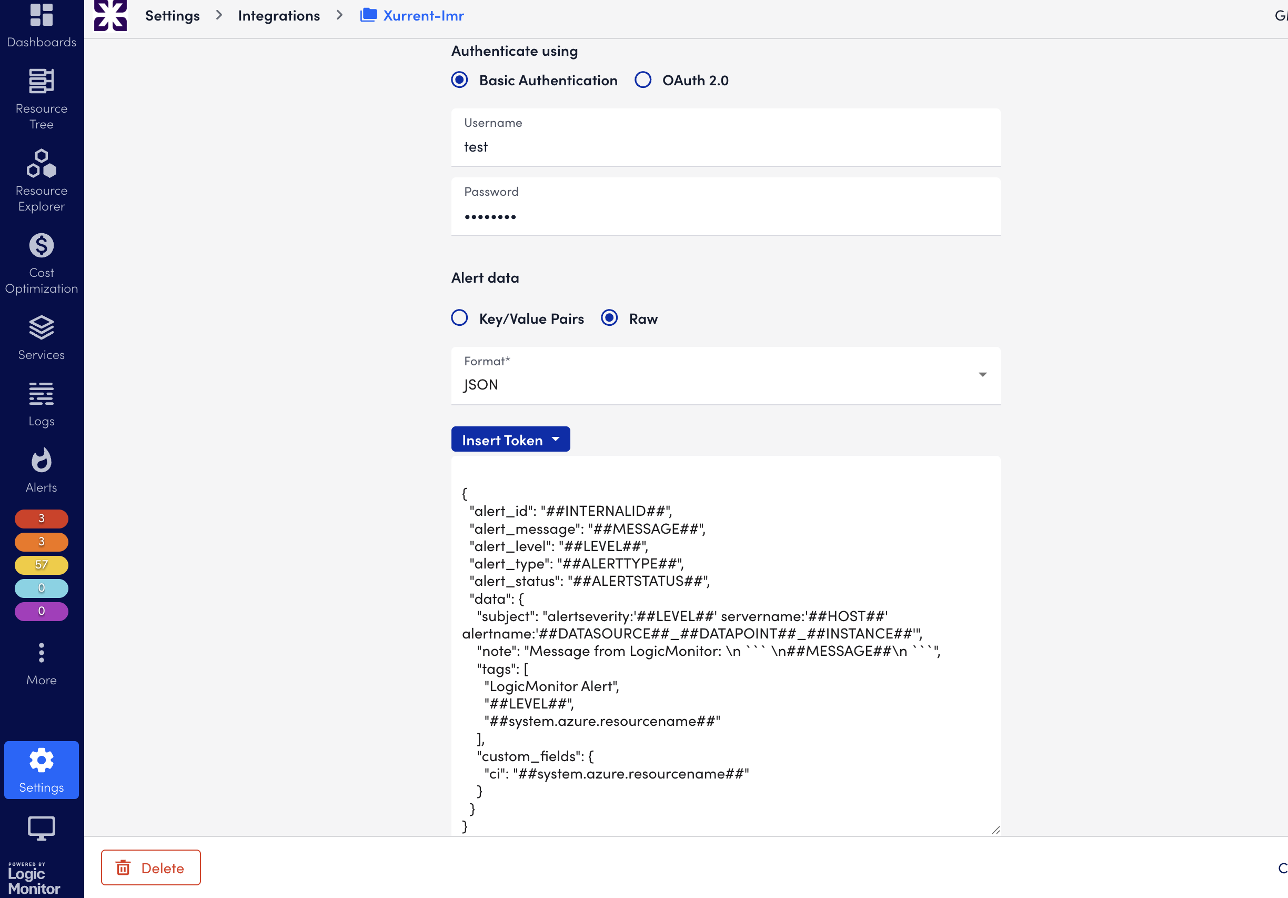Select OAuth 2.0 authentication
The height and width of the screenshot is (898, 1288).
pyautogui.click(x=643, y=80)
